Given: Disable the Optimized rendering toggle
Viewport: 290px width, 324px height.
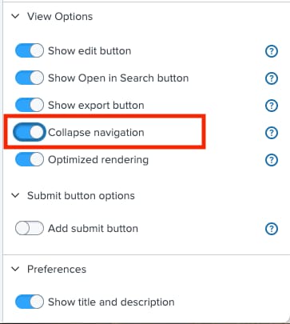Looking at the screenshot, I should 30,159.
